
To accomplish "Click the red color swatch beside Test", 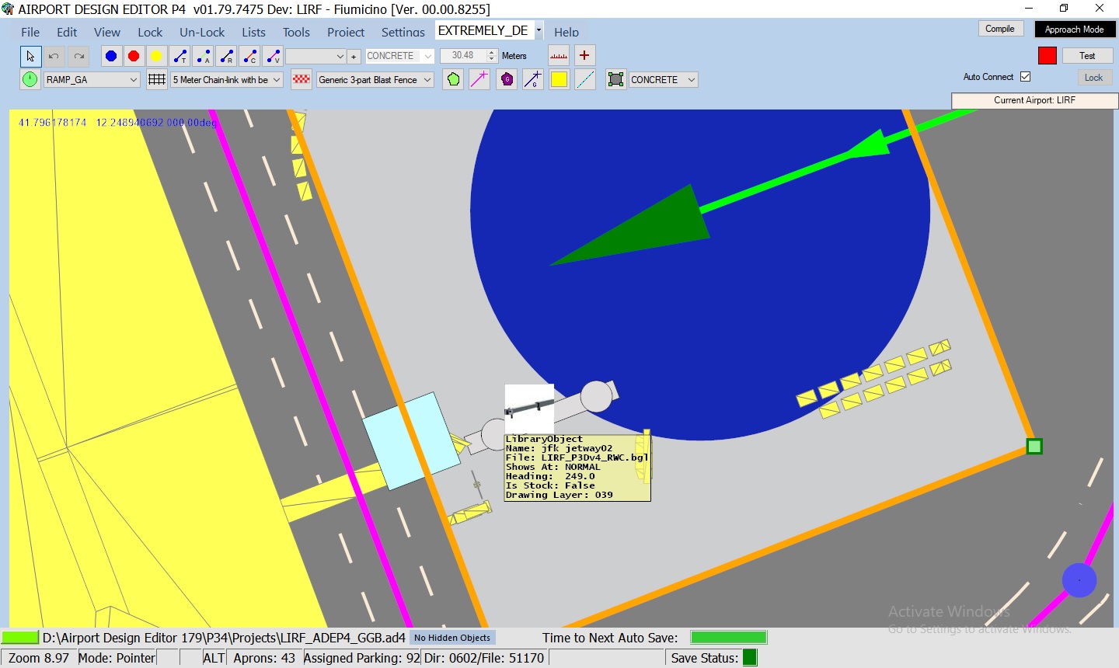I will point(1047,56).
